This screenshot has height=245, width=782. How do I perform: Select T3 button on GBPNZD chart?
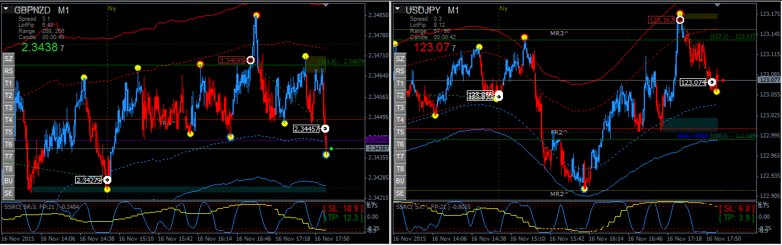pyautogui.click(x=9, y=108)
